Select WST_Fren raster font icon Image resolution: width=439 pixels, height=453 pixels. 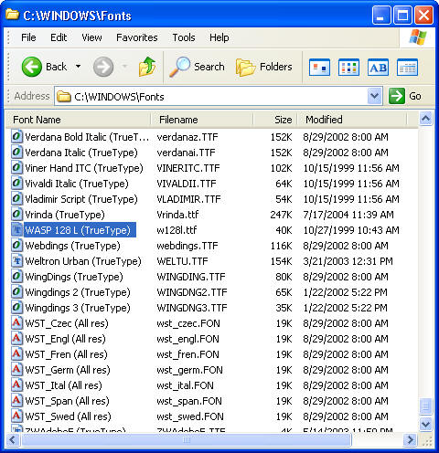coord(16,353)
